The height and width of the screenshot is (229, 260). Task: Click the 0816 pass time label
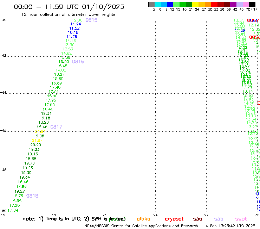click(78, 62)
